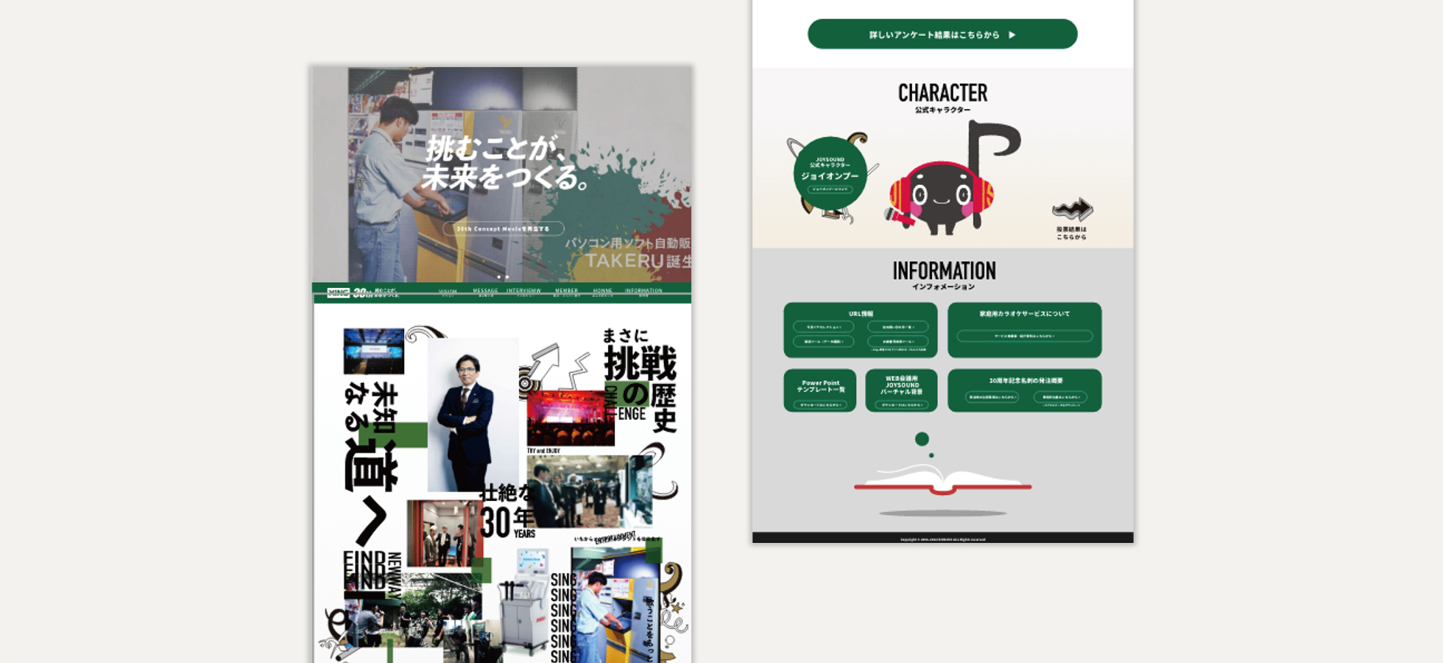1443x663 pixels.
Task: Click the hero headline 挑むことが、未来をつくる。
Action: coord(507,162)
